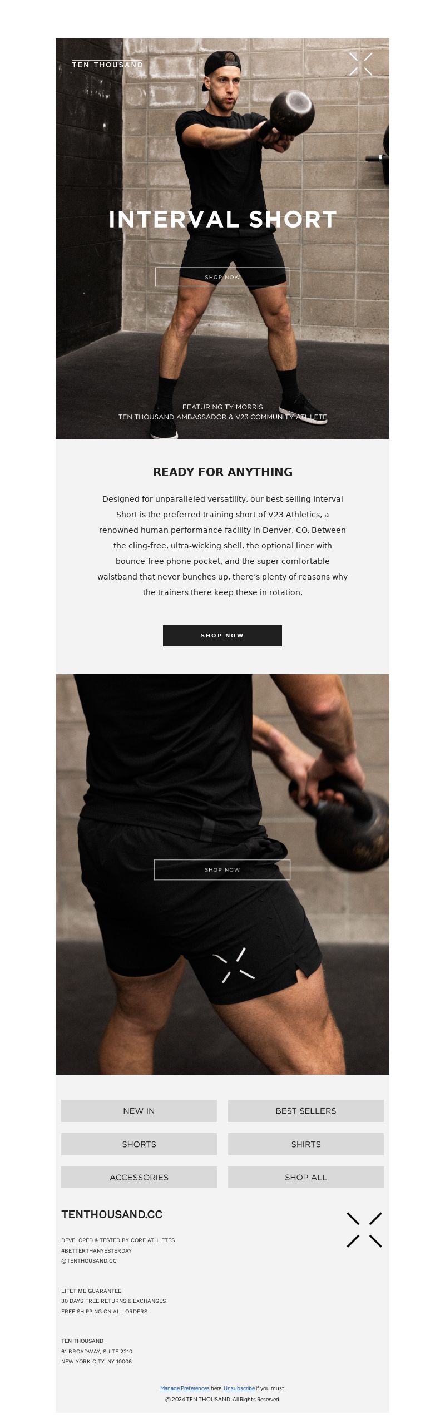445x1424 pixels.
Task: Select the Shorts category button
Action: (x=139, y=1144)
